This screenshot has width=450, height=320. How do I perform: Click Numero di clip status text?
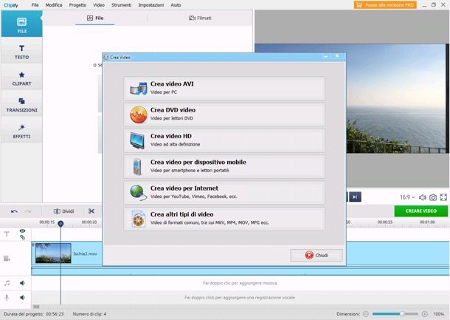(89, 314)
